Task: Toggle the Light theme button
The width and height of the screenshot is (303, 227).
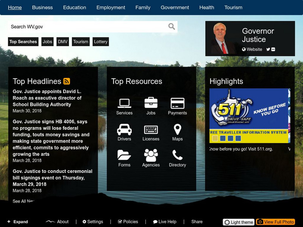Action: [239, 222]
